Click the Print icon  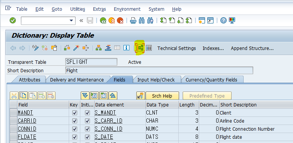click(x=133, y=20)
